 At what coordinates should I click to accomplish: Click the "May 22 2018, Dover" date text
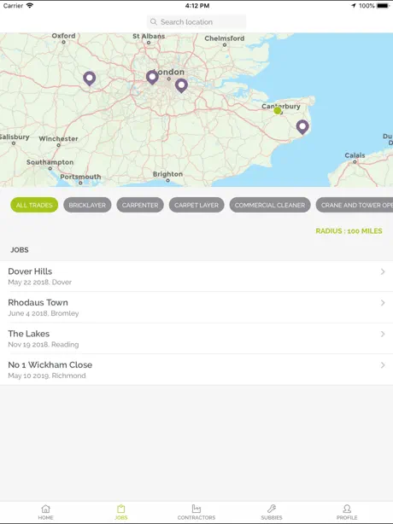(x=40, y=282)
